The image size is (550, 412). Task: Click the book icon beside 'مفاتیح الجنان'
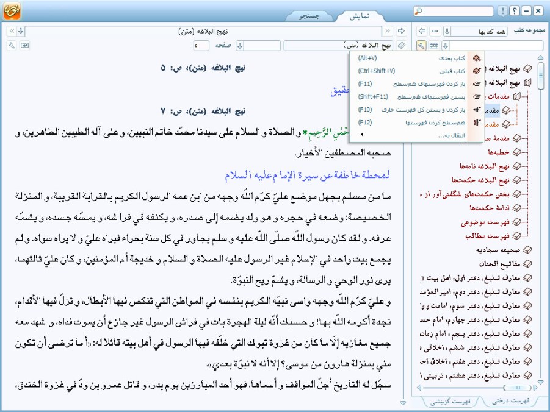(x=527, y=264)
